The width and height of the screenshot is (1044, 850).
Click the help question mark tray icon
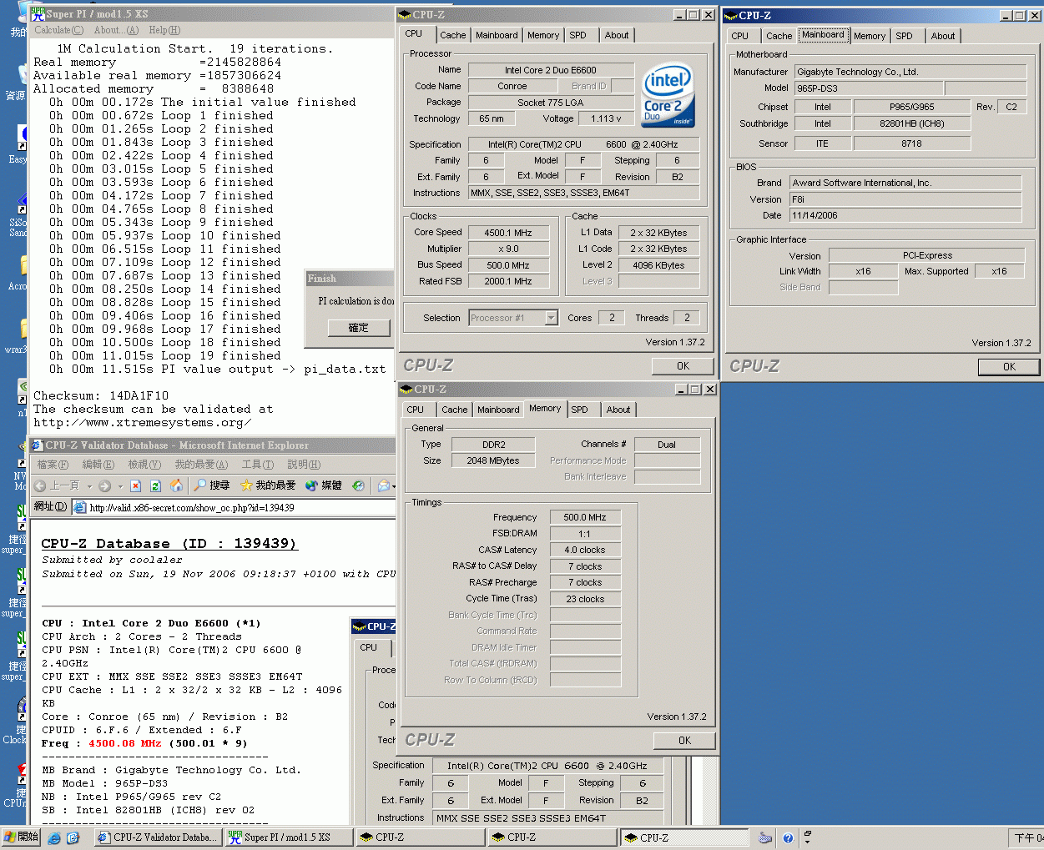(x=788, y=837)
